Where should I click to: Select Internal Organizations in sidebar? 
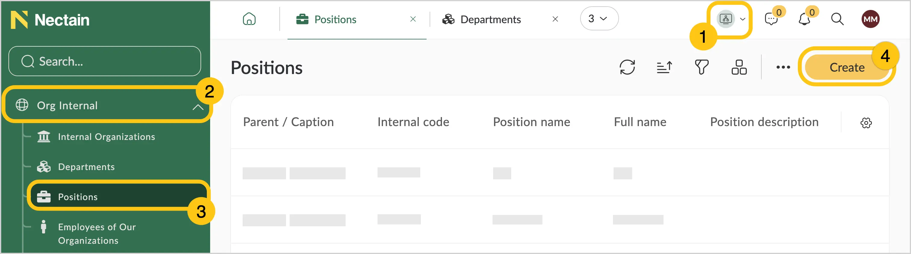[x=106, y=137]
